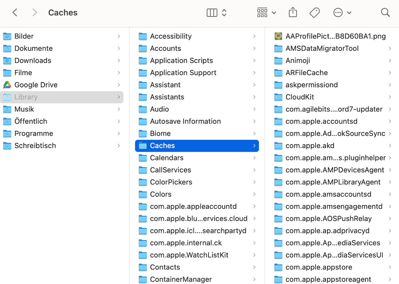Select com.apple.AMPDevicesAgent folder name
This screenshot has width=399, height=284.
335,170
